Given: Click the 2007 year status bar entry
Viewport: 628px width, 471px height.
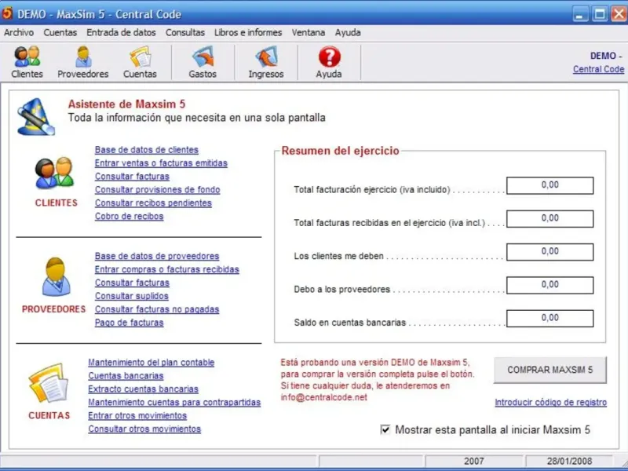Looking at the screenshot, I should [x=474, y=462].
